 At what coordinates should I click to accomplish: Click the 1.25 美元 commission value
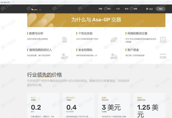(148, 111)
